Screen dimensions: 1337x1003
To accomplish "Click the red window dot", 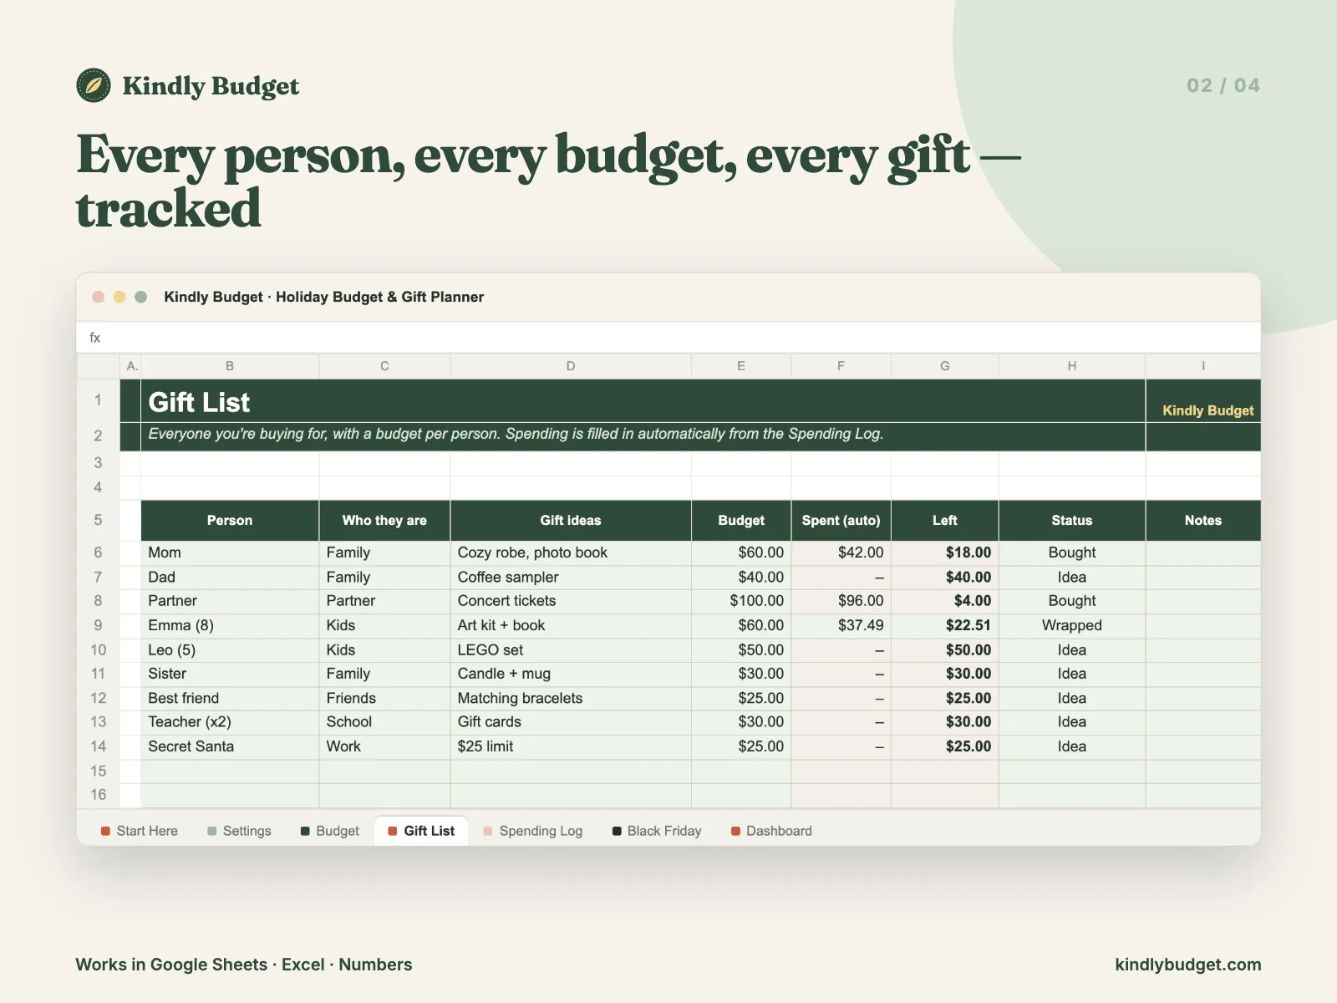I will click(x=99, y=297).
